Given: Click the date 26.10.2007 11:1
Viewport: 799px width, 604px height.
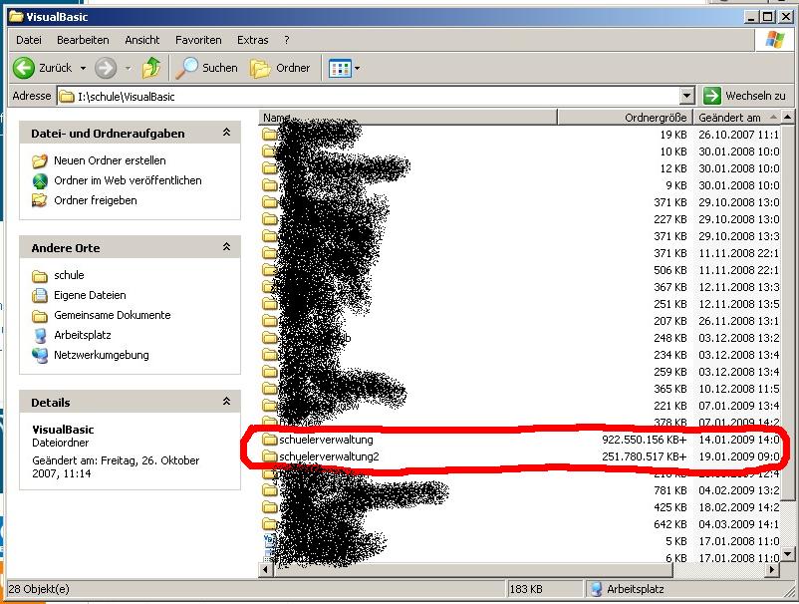Looking at the screenshot, I should click(x=739, y=135).
